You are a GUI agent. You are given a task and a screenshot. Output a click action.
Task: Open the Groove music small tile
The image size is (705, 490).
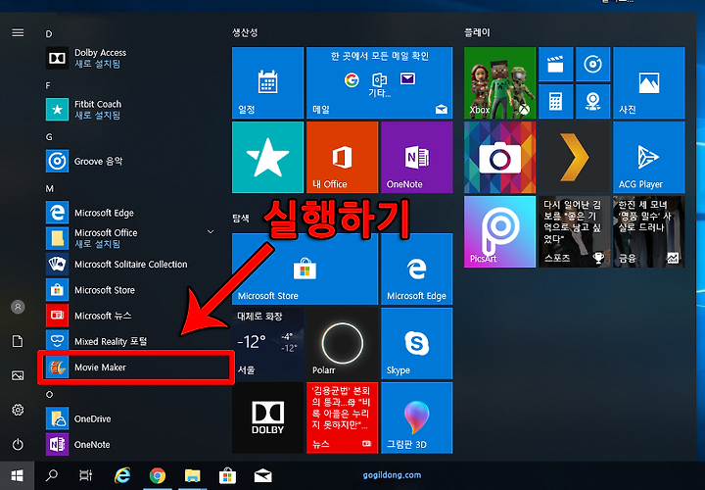click(592, 64)
